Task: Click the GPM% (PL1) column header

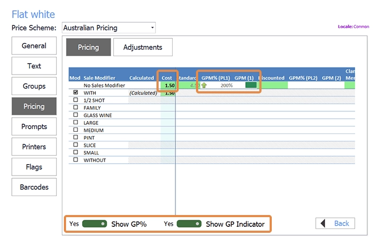Action: click(215, 78)
